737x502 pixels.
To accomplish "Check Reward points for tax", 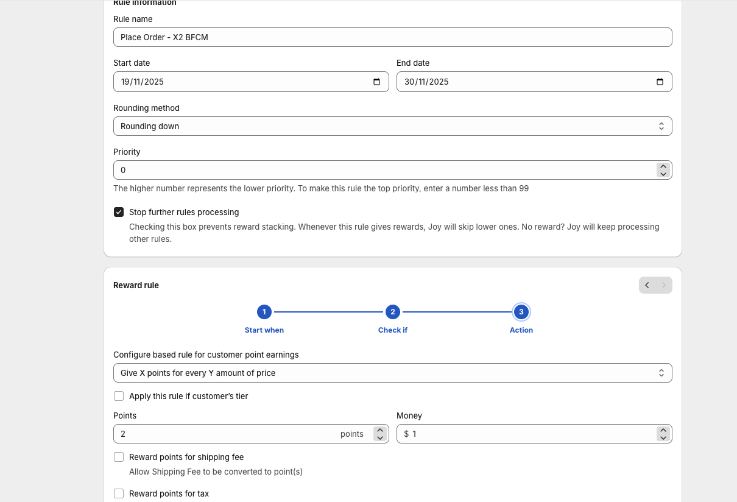I will 119,493.
